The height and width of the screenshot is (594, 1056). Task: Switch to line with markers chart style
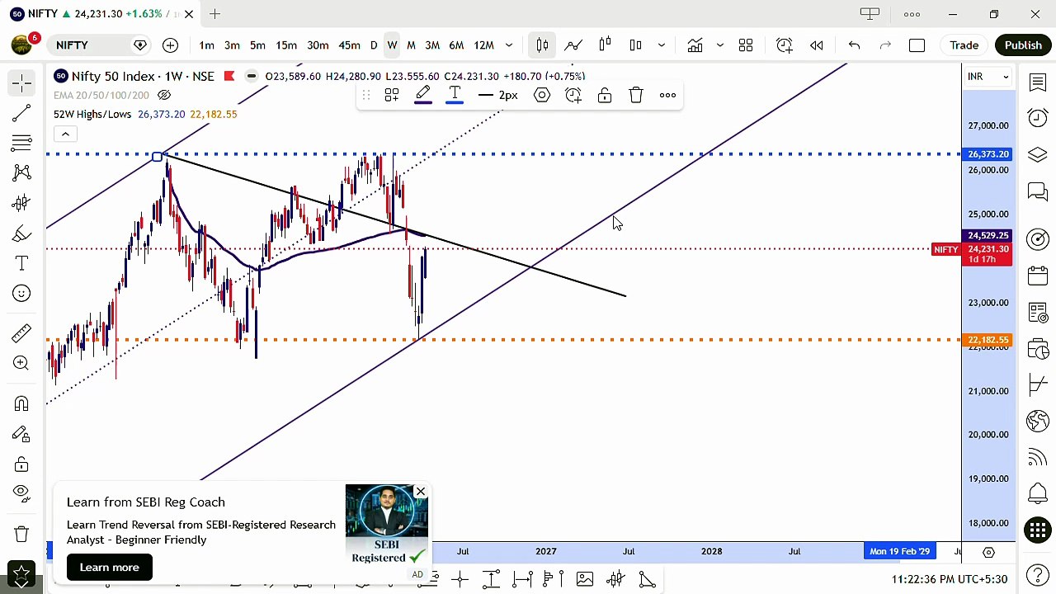pos(573,45)
